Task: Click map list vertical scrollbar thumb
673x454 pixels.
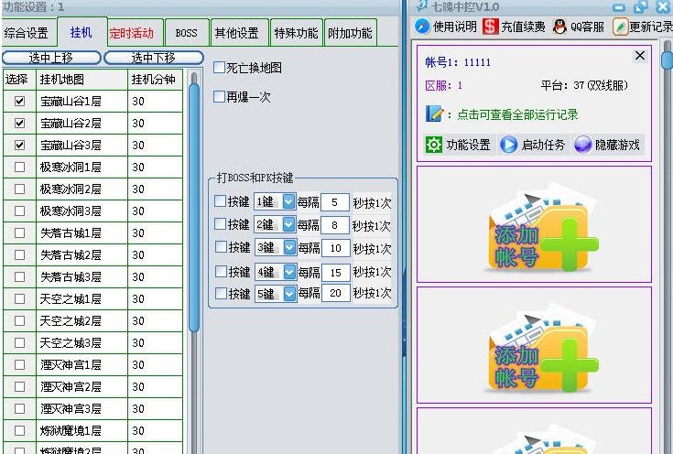Action: [194, 208]
